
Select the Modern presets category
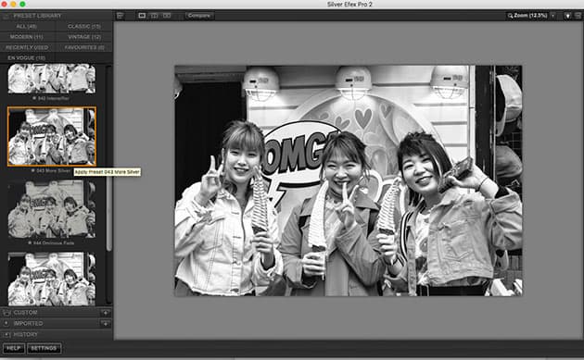[x=27, y=37]
